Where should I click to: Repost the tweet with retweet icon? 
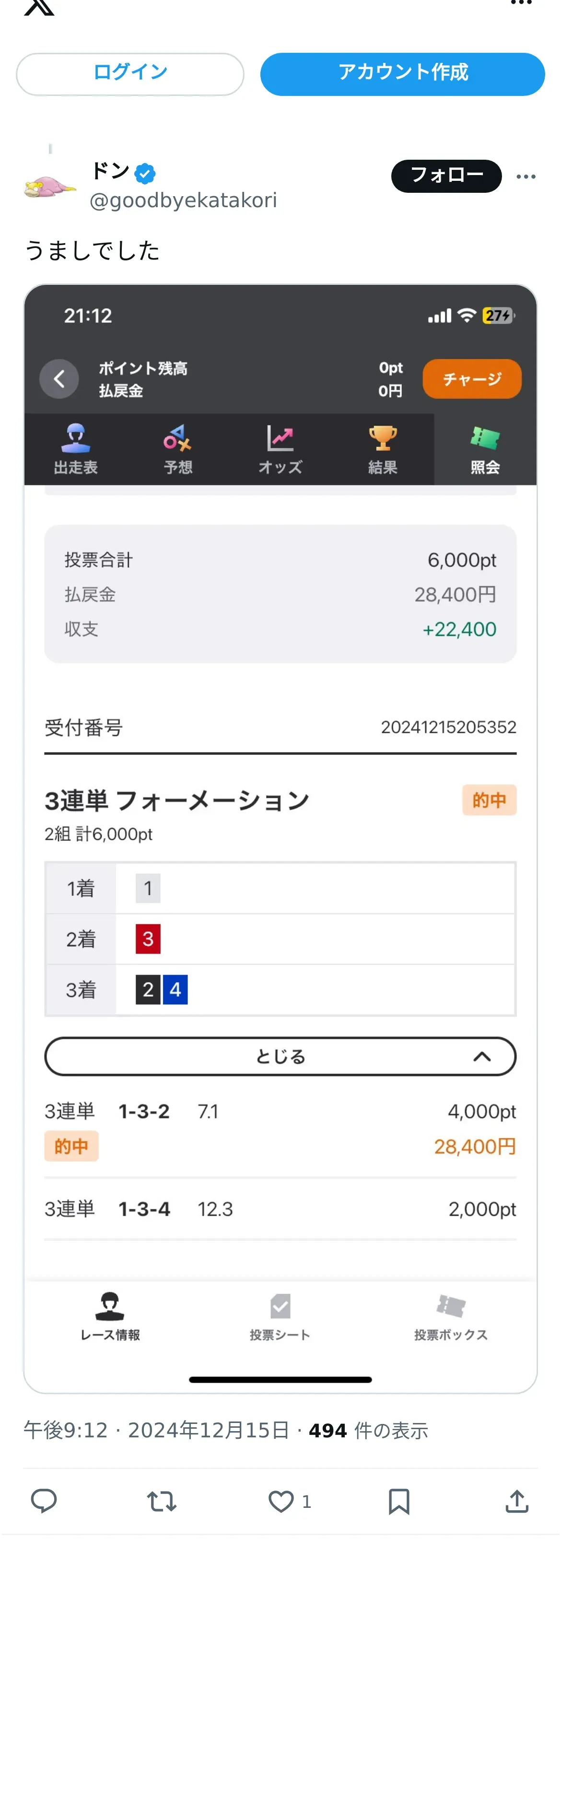click(x=162, y=1501)
